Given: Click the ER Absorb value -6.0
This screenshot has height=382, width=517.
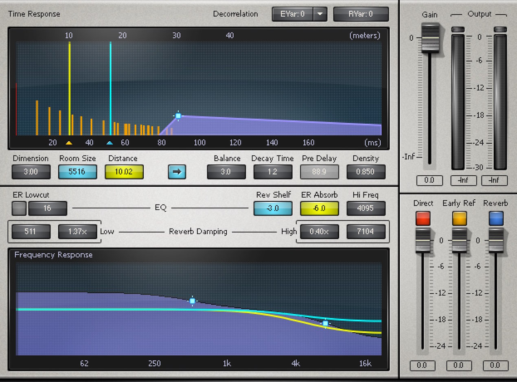Looking at the screenshot, I should pyautogui.click(x=319, y=208).
